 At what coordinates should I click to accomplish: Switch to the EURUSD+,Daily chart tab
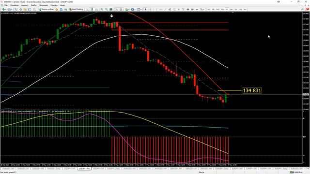coord(54,169)
